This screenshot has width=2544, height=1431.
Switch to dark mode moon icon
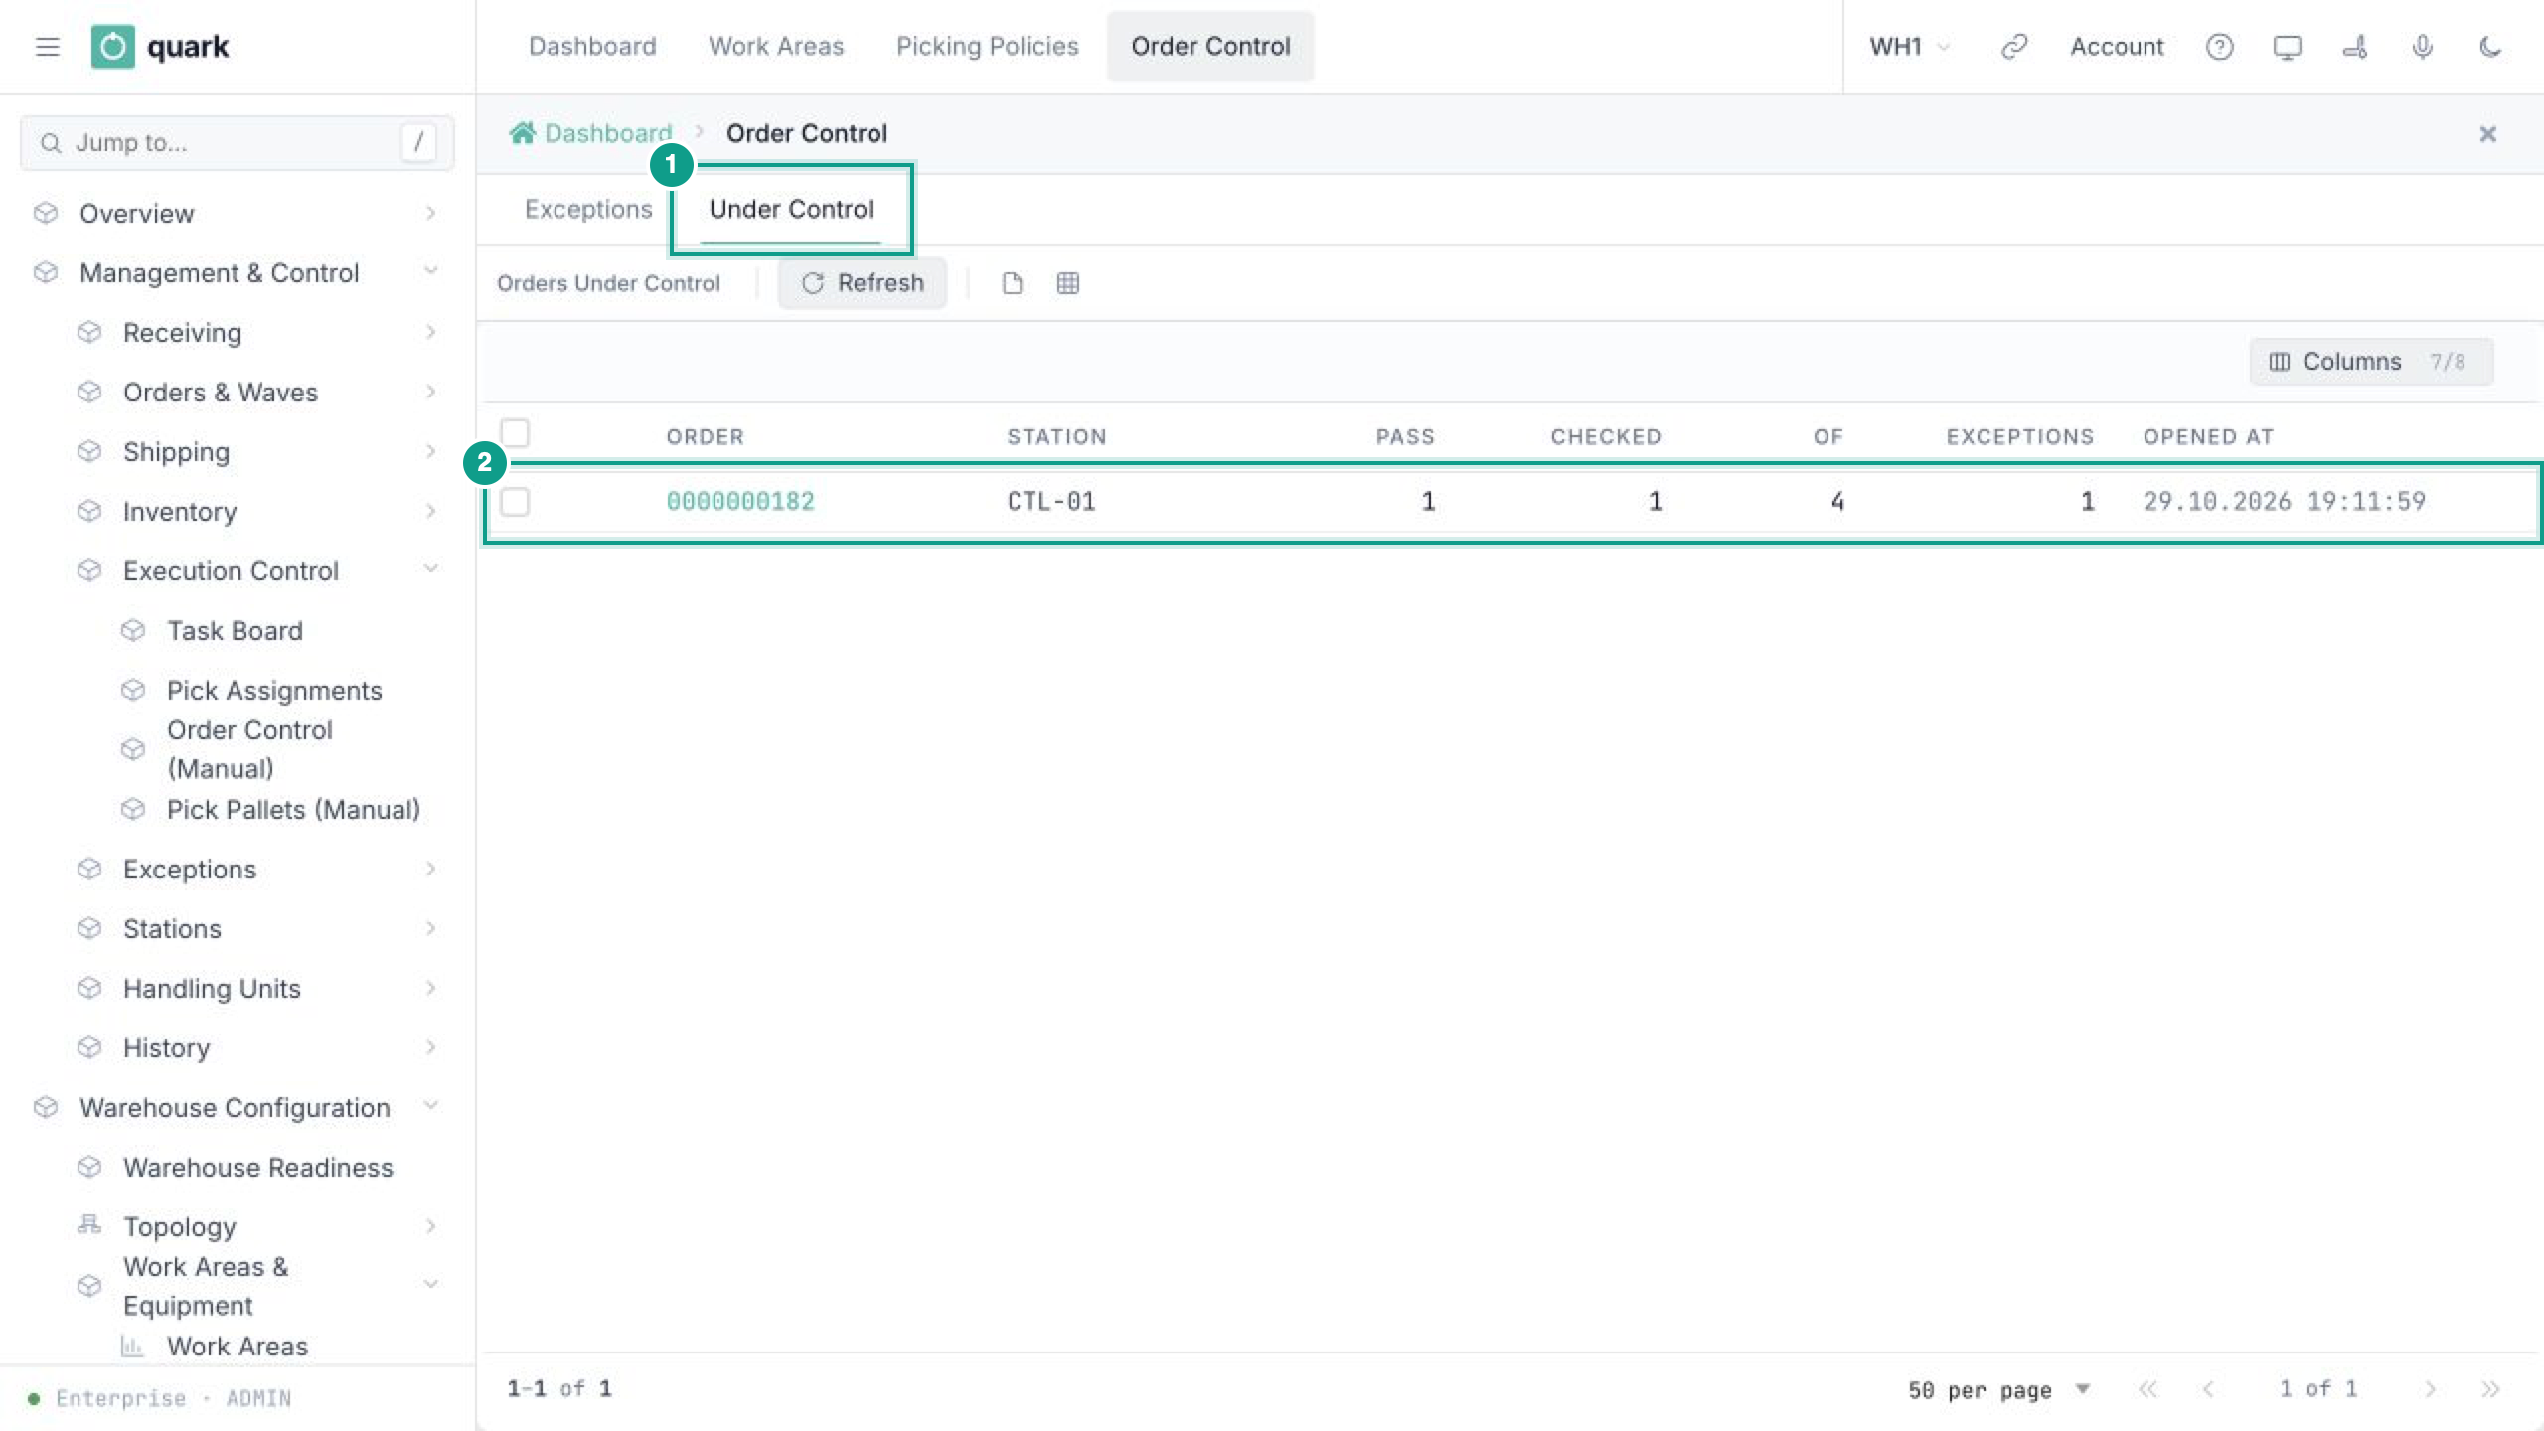2489,47
